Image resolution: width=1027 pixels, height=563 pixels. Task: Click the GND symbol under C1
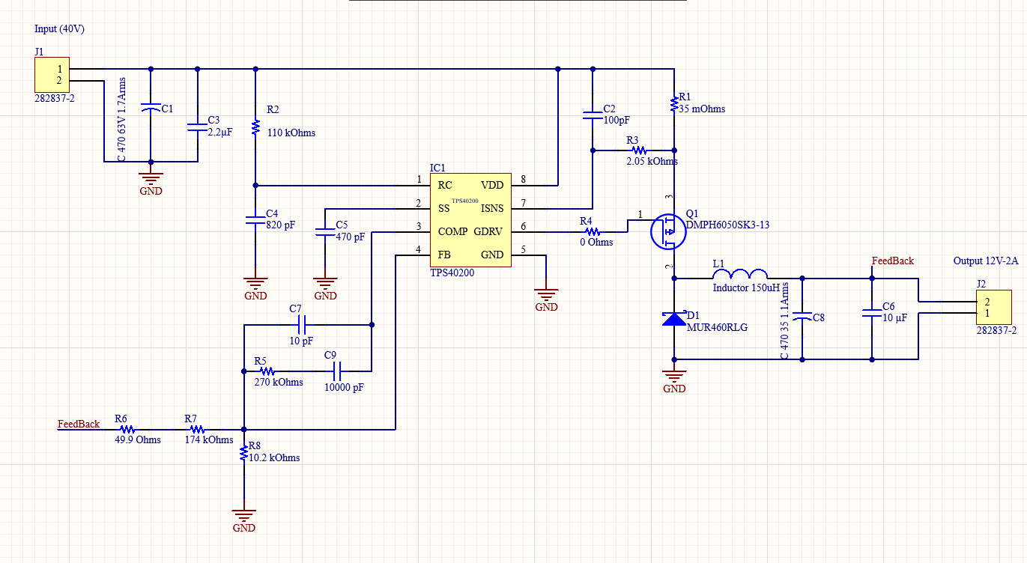(151, 180)
